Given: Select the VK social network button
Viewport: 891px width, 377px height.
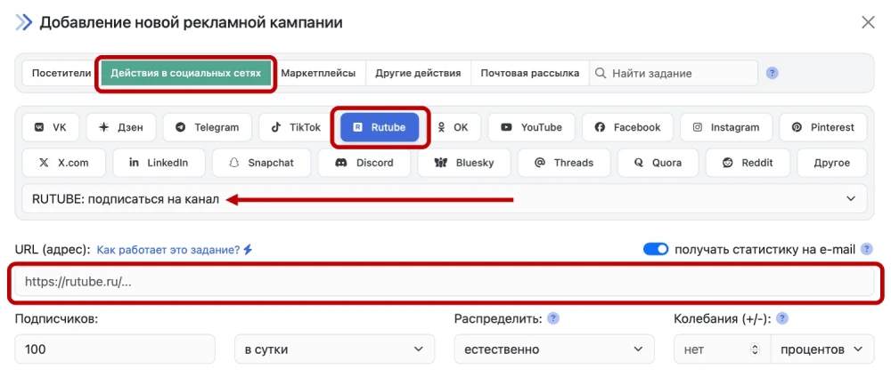Looking at the screenshot, I should (x=51, y=127).
